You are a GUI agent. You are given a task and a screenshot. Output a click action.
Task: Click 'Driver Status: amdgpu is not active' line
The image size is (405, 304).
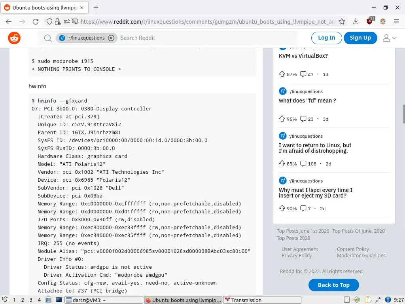click(x=98, y=267)
